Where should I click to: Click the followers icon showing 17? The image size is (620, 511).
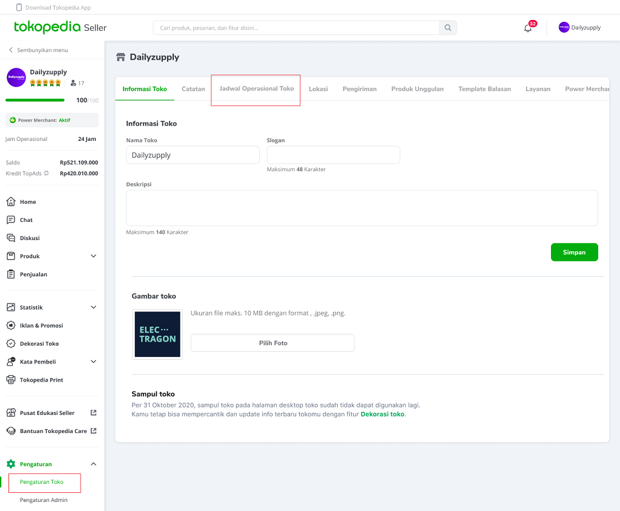(x=73, y=83)
